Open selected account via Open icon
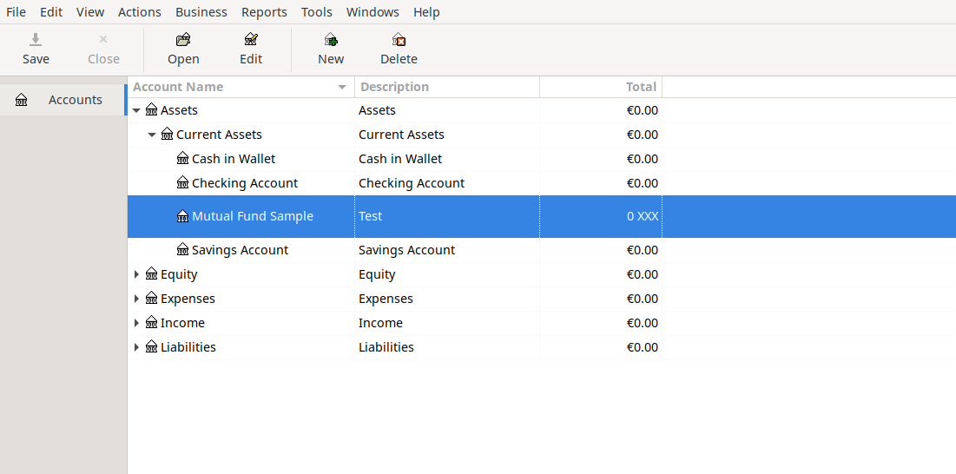Image resolution: width=956 pixels, height=474 pixels. click(183, 40)
